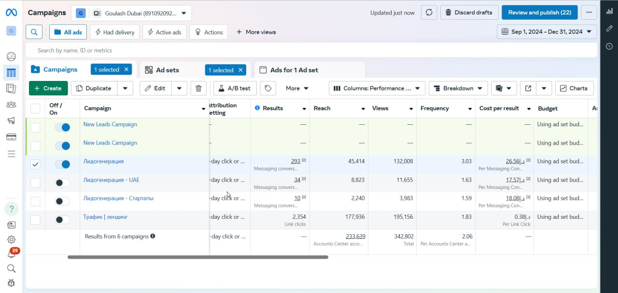Click the export share icon

click(528, 88)
